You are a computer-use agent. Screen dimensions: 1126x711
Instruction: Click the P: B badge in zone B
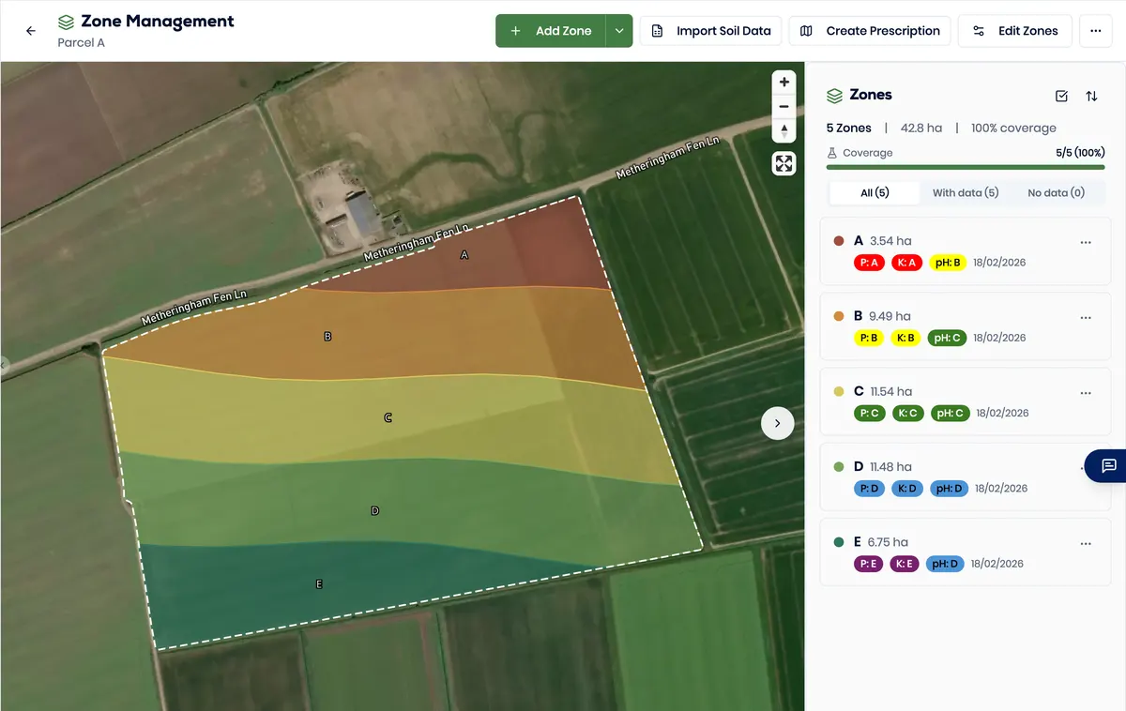tap(869, 338)
